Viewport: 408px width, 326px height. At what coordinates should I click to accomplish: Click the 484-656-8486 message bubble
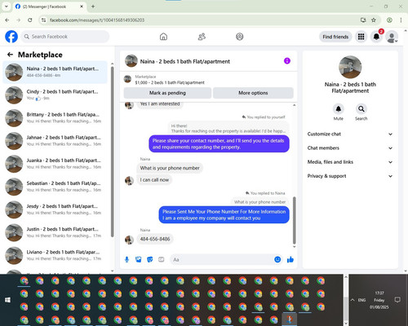point(155,239)
